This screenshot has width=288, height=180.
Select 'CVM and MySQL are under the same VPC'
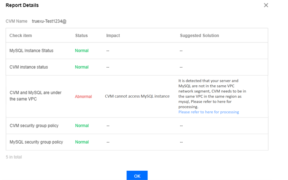[x=35, y=96]
